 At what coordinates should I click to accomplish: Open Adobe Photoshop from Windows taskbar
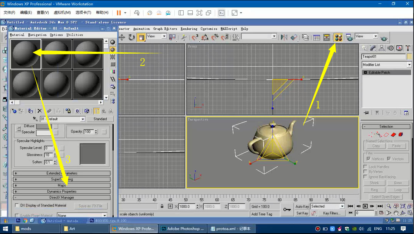point(183,229)
